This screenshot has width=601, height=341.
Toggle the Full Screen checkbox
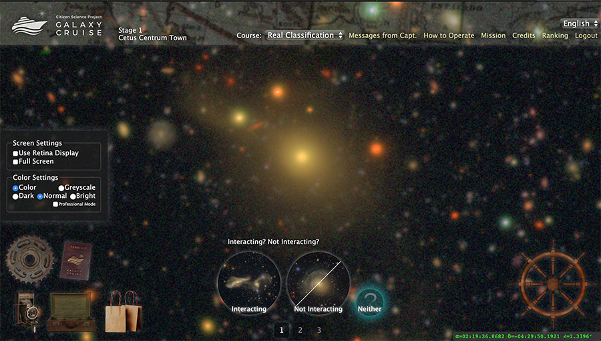click(x=16, y=162)
